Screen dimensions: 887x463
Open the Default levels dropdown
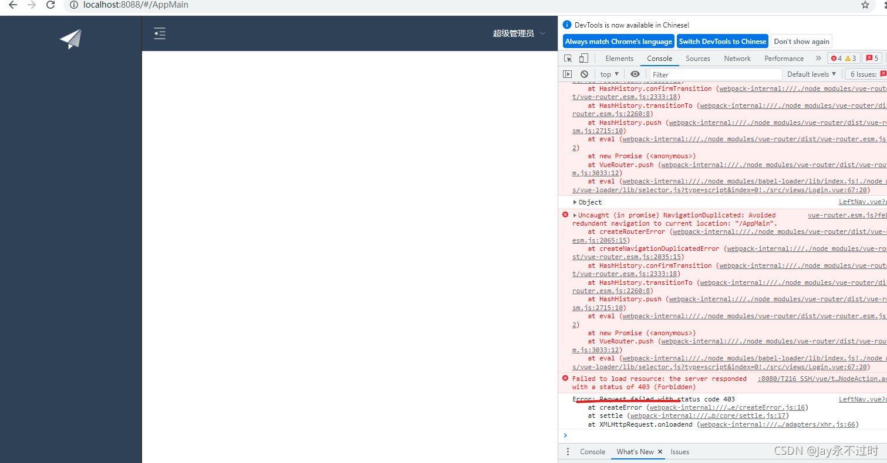[x=811, y=74]
